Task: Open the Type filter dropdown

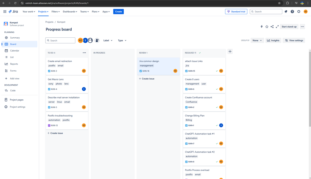Action: pyautogui.click(x=122, y=40)
